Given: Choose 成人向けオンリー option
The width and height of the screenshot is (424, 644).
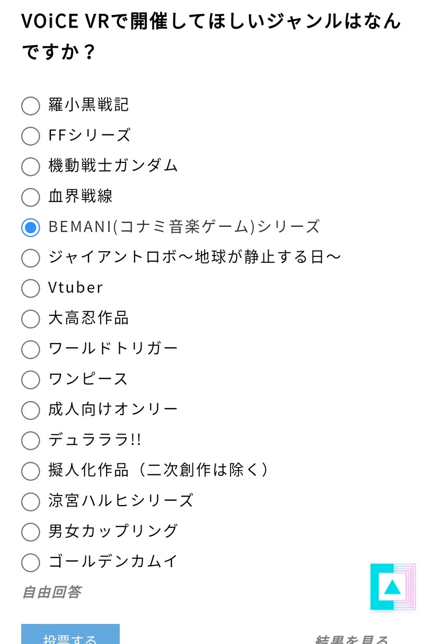Looking at the screenshot, I should point(31,410).
